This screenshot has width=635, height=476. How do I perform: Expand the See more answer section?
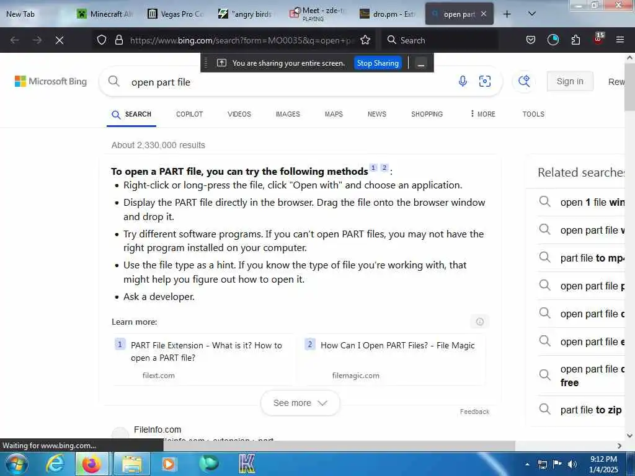point(300,403)
